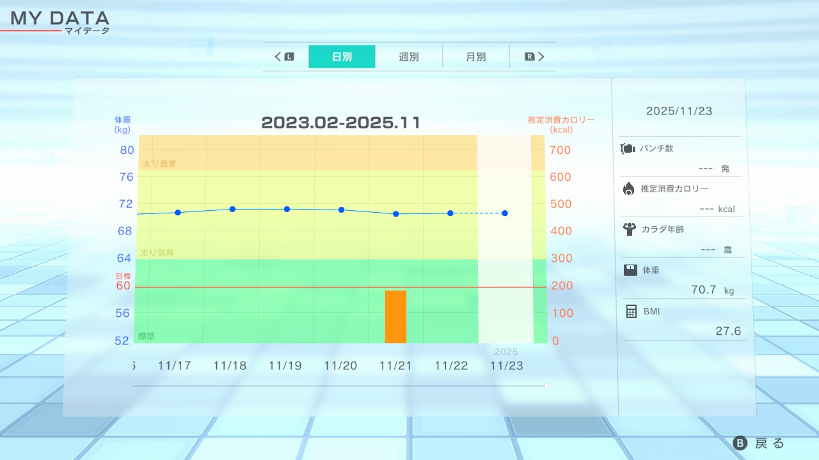Image resolution: width=819 pixels, height=460 pixels.
Task: Open the 月別 monthly tab
Action: coord(475,57)
